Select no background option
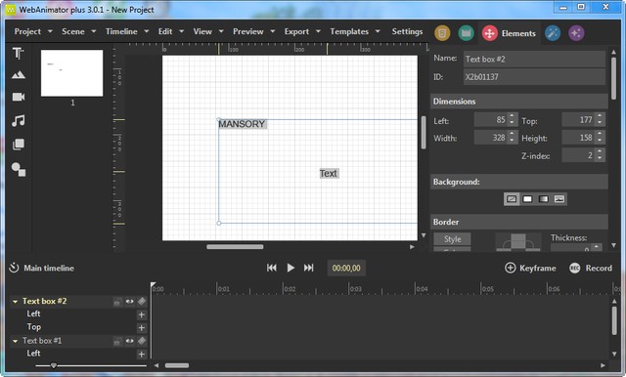Viewport: 626px width, 377px height. [512, 199]
